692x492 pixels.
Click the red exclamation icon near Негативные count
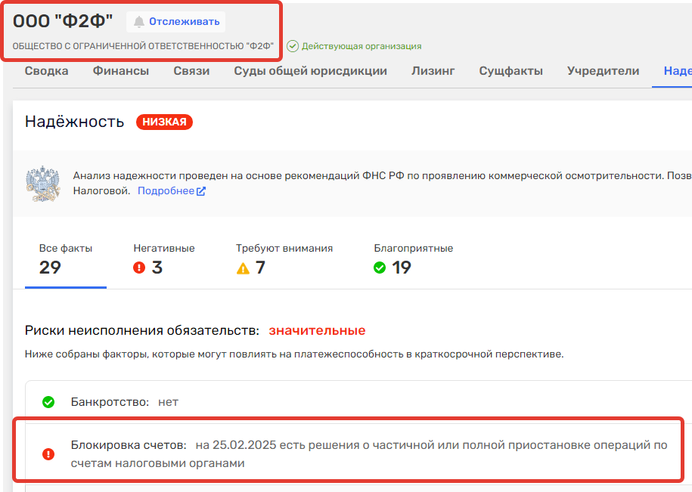139,268
